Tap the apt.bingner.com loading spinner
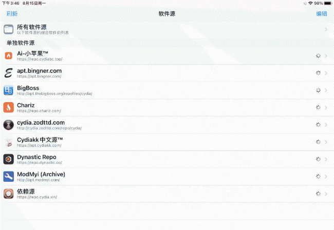The image size is (334, 230). pos(318,73)
